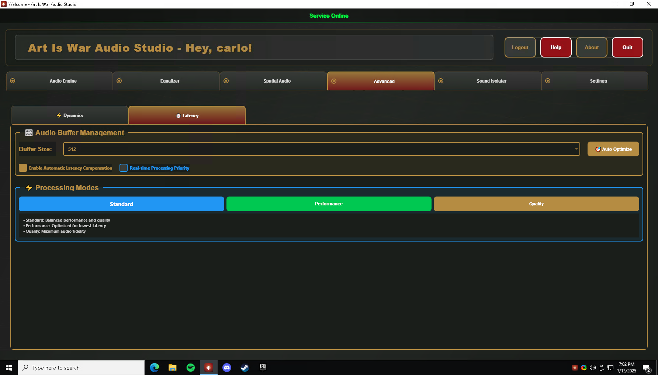Screen dimensions: 658x375
Task: Click the app icon in title bar
Action: 4,4
